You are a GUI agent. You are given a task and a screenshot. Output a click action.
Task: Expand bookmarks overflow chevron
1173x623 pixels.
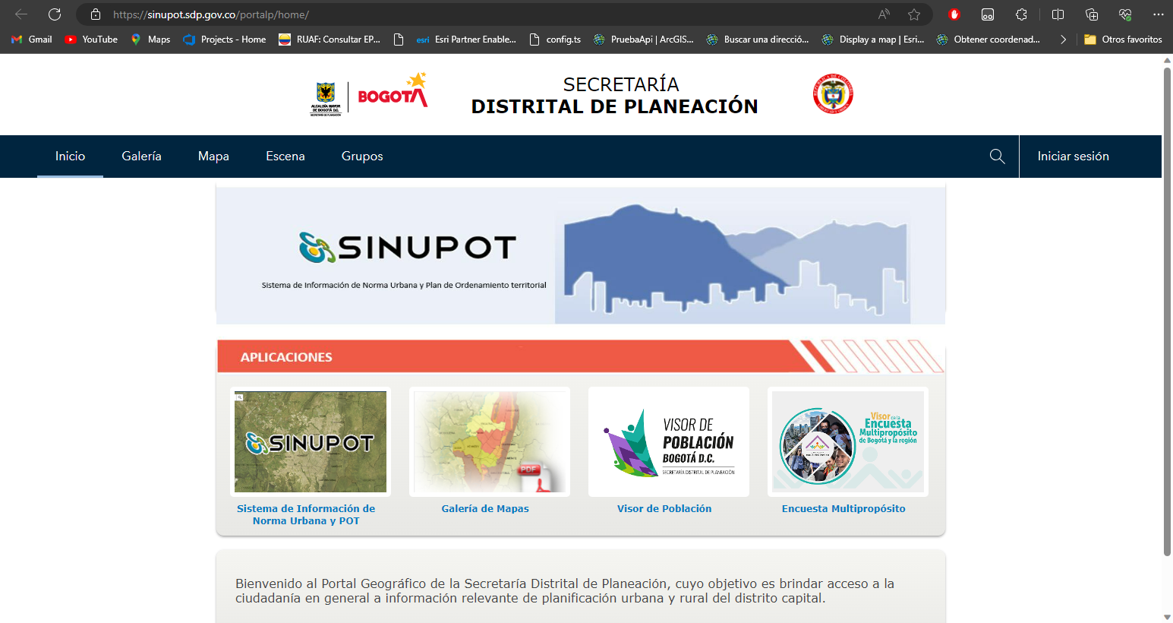coord(1063,40)
